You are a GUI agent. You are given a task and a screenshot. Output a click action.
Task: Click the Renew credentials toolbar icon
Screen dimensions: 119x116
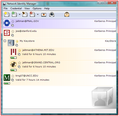(x=14, y=14)
